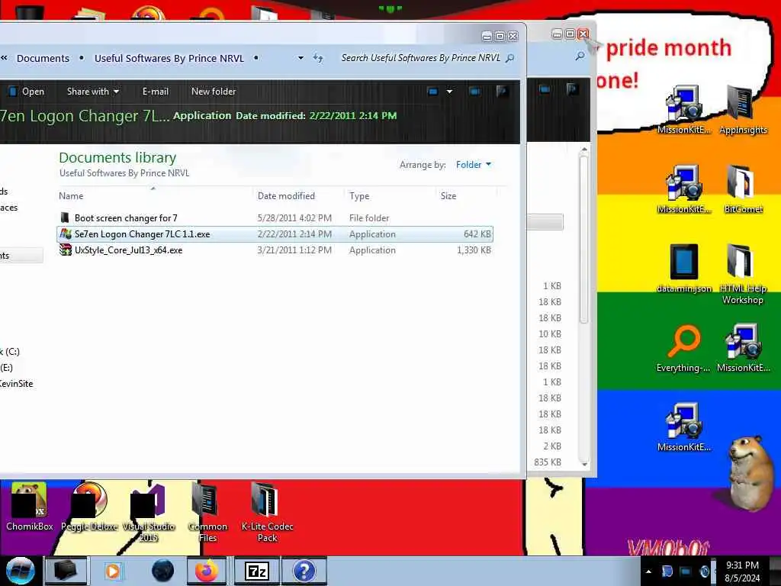Open the help question mark taskbar icon

(304, 571)
